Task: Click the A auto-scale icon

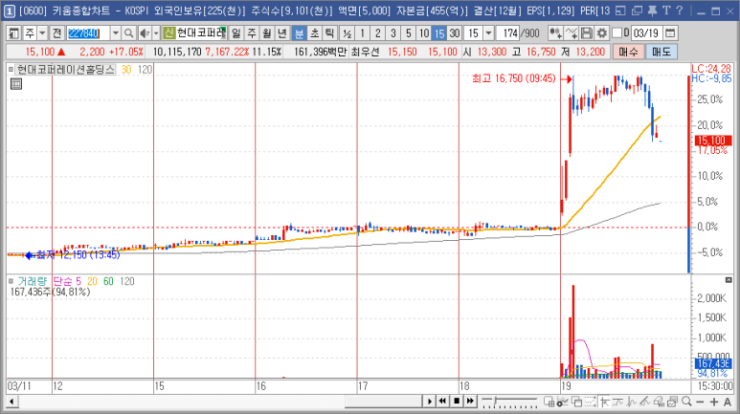Action: (x=728, y=402)
